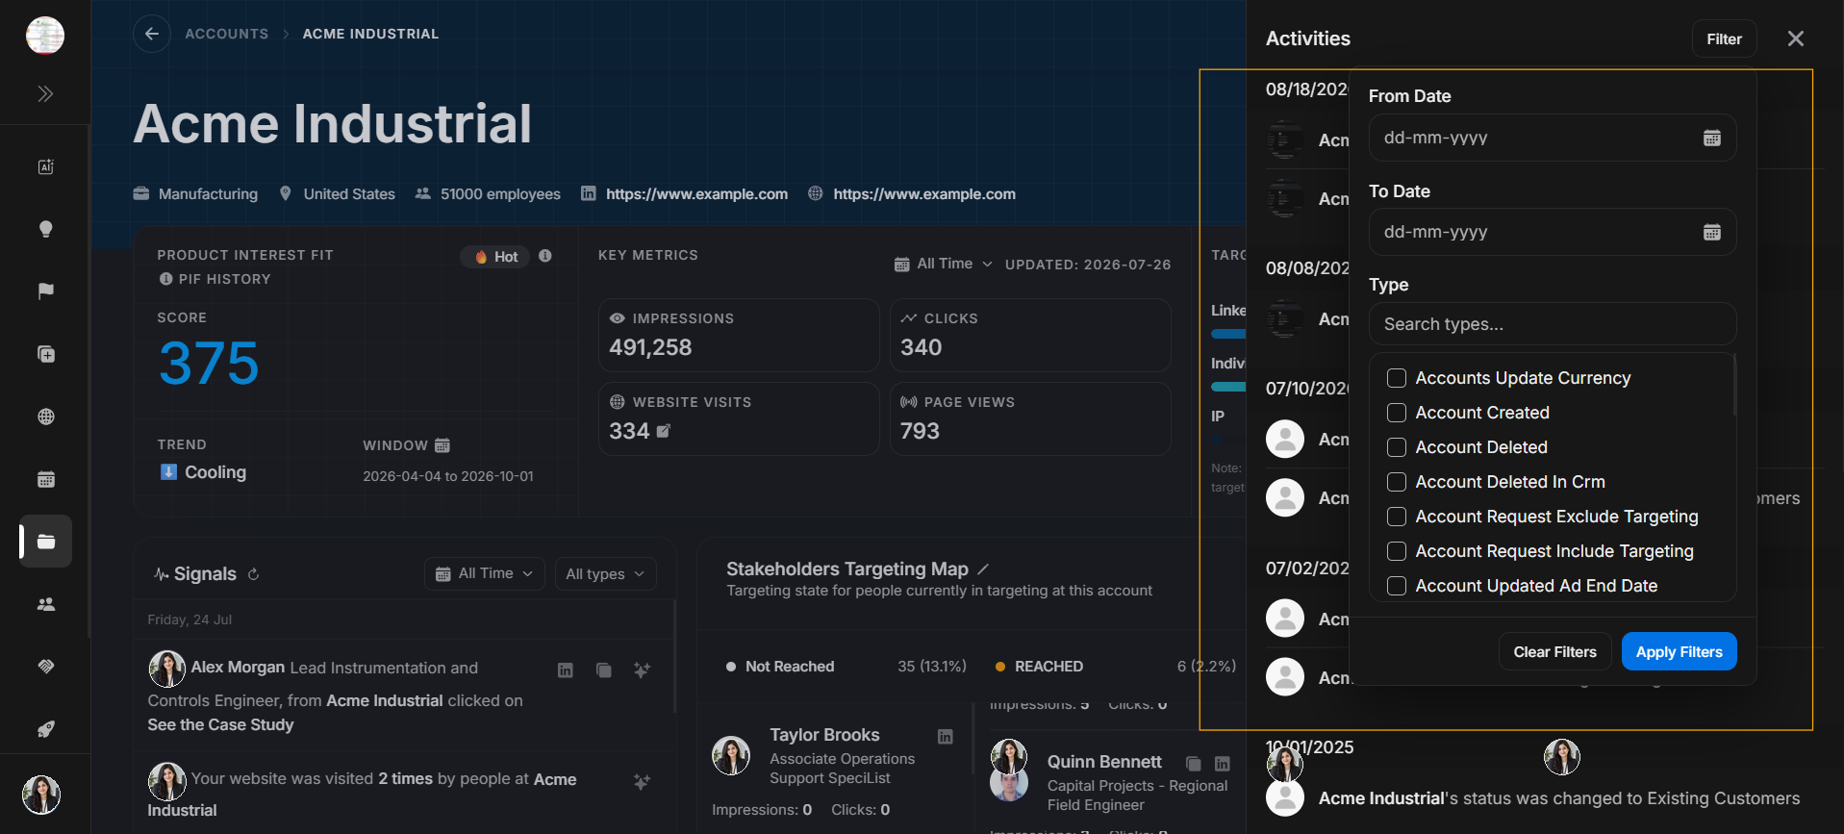Check Account Deleted type
This screenshot has height=834, width=1844.
click(x=1397, y=447)
